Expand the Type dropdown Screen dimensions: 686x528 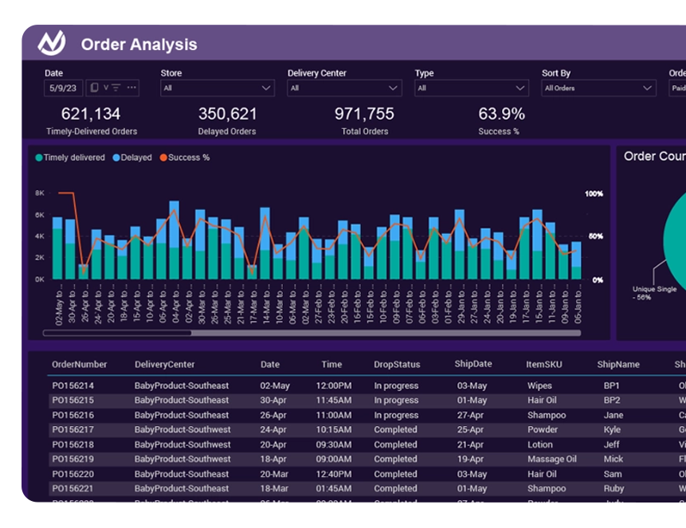click(x=472, y=88)
